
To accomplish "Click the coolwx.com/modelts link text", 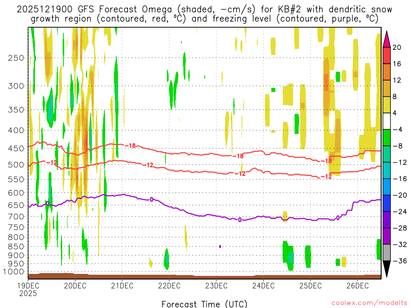I will pyautogui.click(x=369, y=303).
